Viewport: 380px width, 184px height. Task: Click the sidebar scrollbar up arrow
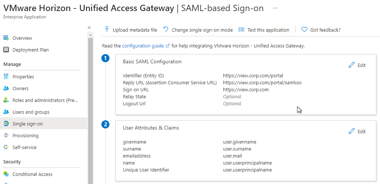tap(90, 35)
